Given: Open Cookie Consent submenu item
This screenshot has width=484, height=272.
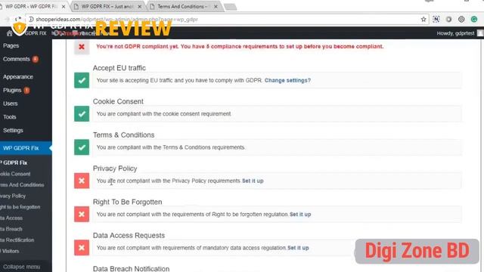Looking at the screenshot, I should (15, 174).
